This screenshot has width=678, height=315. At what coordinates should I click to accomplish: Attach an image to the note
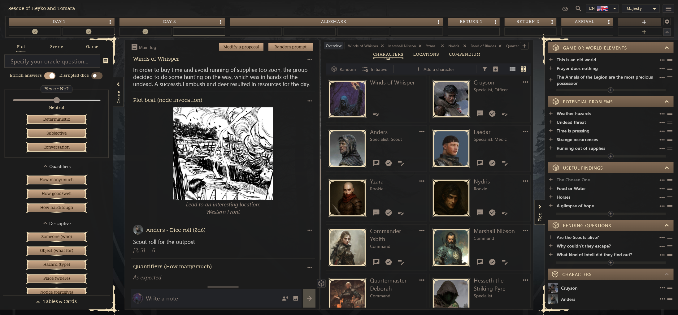pos(295,298)
